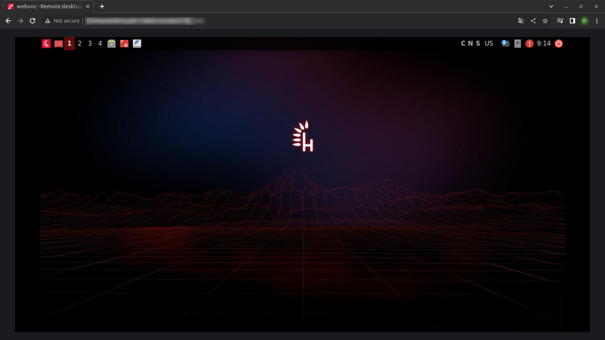The width and height of the screenshot is (605, 340).
Task: Bookmark this tab with the star
Action: [545, 21]
